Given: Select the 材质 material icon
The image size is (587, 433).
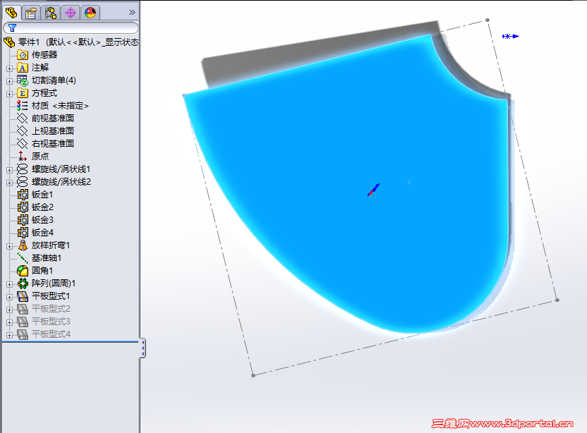Looking at the screenshot, I should tap(23, 106).
